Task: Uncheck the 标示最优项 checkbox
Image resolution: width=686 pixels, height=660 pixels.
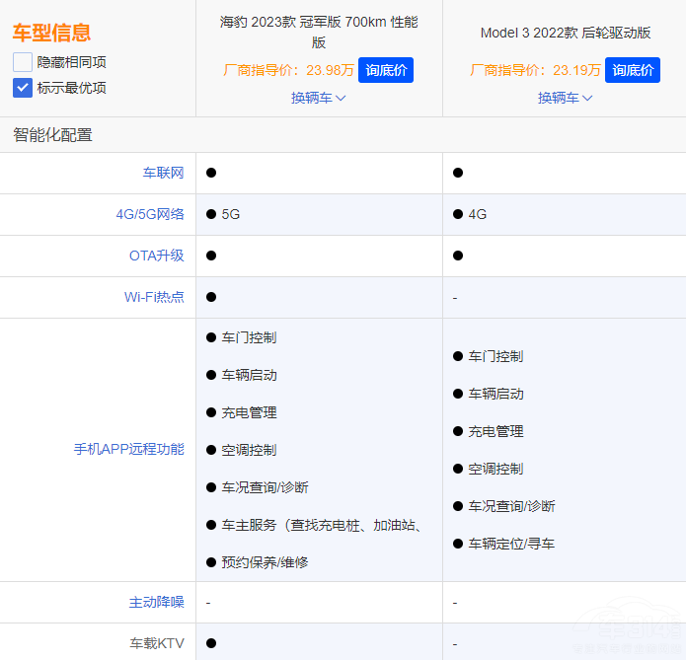Action: [x=23, y=88]
